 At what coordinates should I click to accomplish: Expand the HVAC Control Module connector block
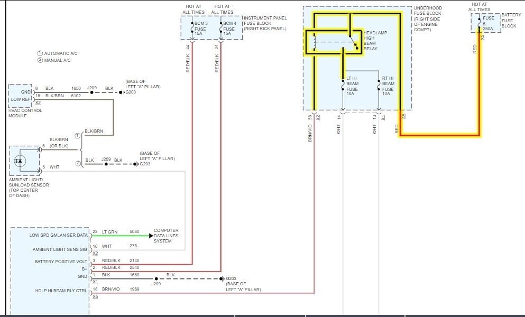20,95
